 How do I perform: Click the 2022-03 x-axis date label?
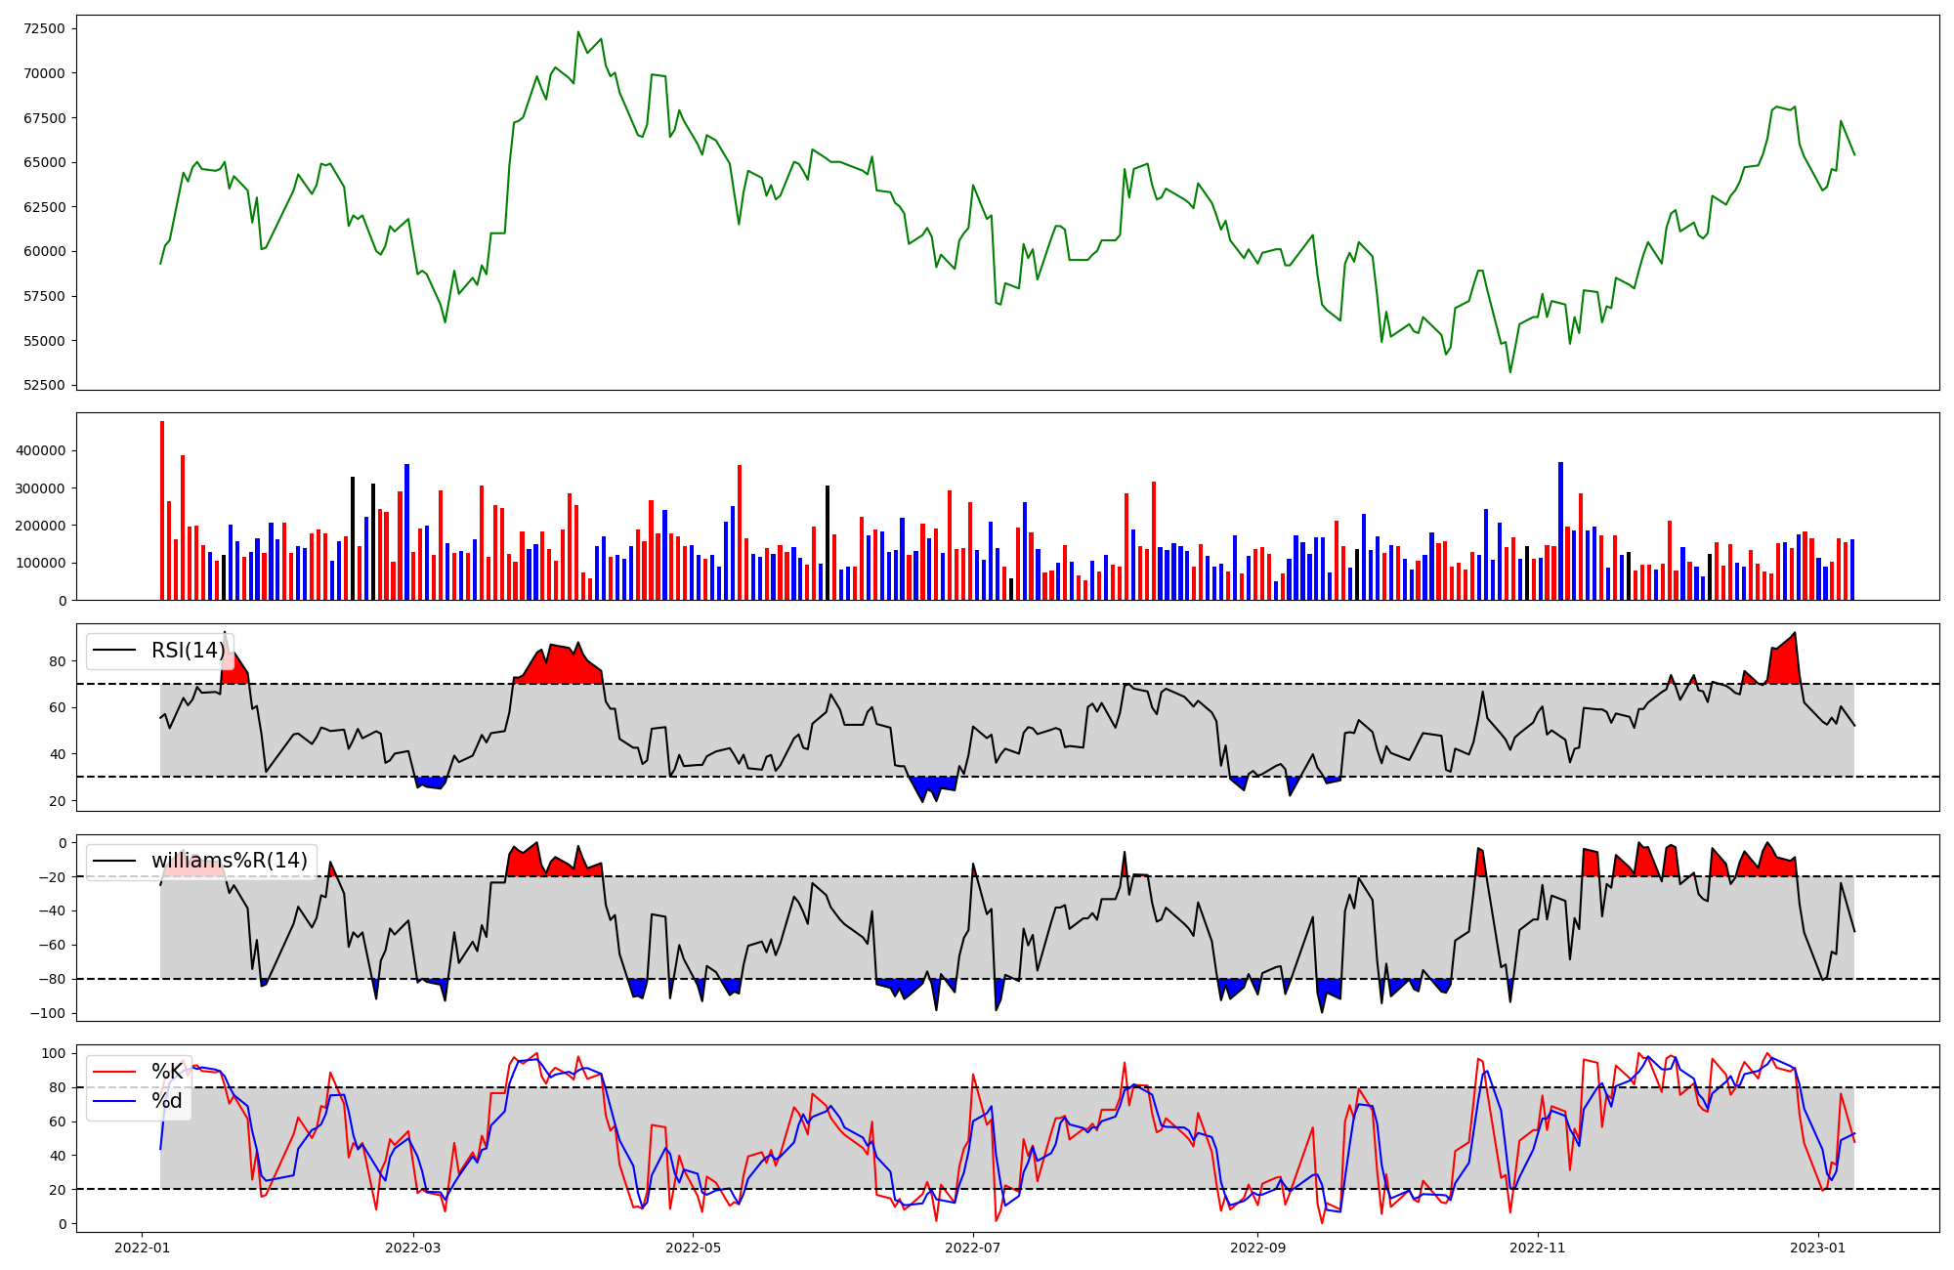coord(413,1248)
